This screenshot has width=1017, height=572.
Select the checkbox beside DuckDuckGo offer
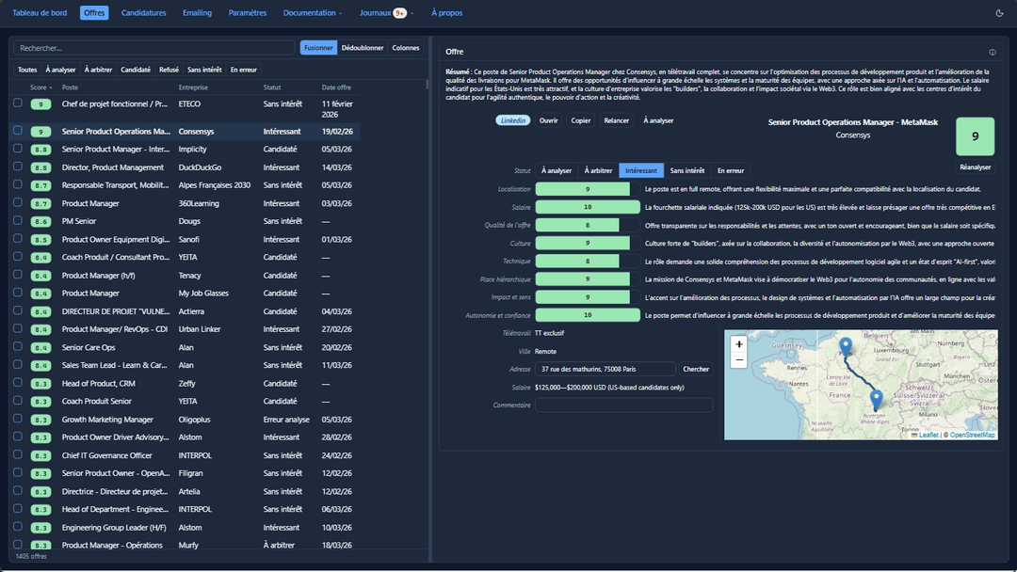point(18,167)
